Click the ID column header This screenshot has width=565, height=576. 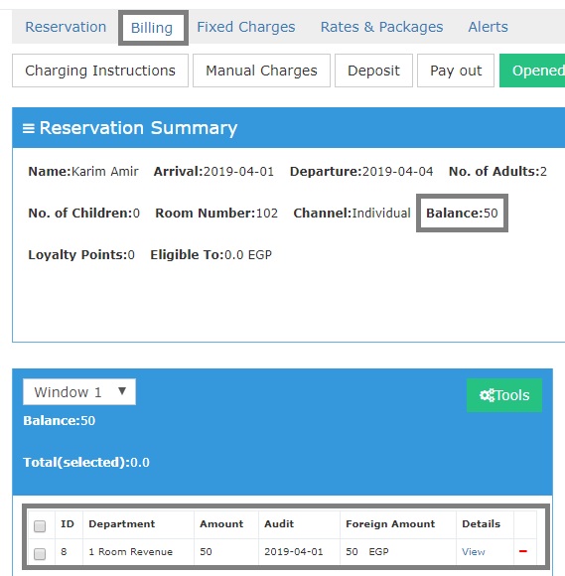pyautogui.click(x=68, y=523)
